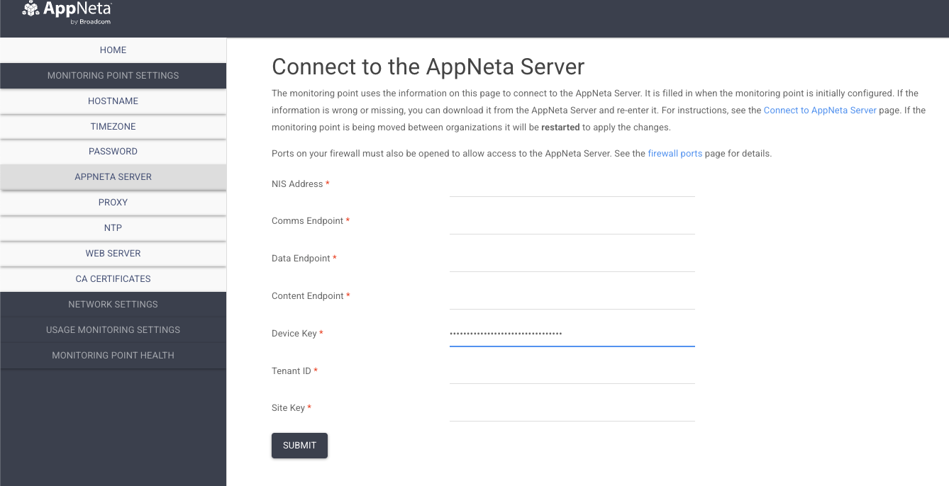Image resolution: width=949 pixels, height=486 pixels.
Task: Open the Web Server settings
Action: (x=113, y=254)
